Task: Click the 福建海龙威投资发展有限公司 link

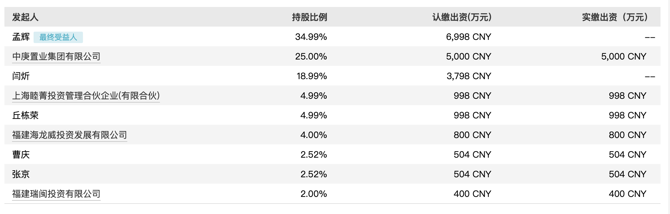Action: click(69, 135)
